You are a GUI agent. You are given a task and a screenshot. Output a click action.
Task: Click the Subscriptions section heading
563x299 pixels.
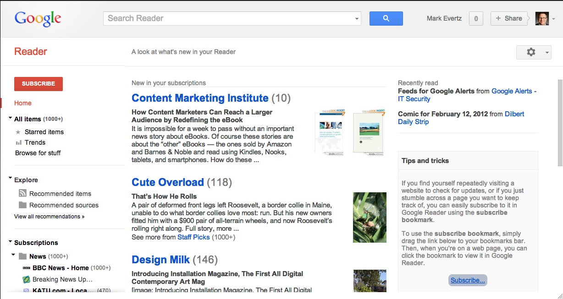coord(36,243)
